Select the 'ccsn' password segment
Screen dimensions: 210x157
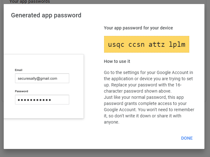pyautogui.click(x=137, y=44)
